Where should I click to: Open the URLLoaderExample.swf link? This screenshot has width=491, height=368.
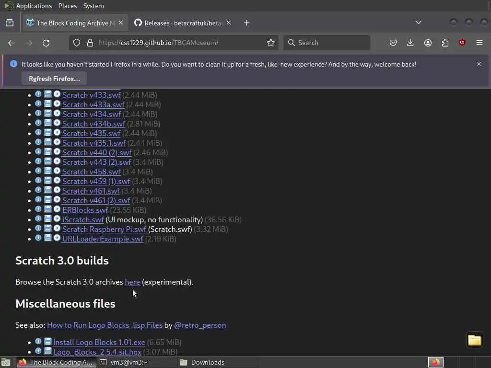(103, 239)
